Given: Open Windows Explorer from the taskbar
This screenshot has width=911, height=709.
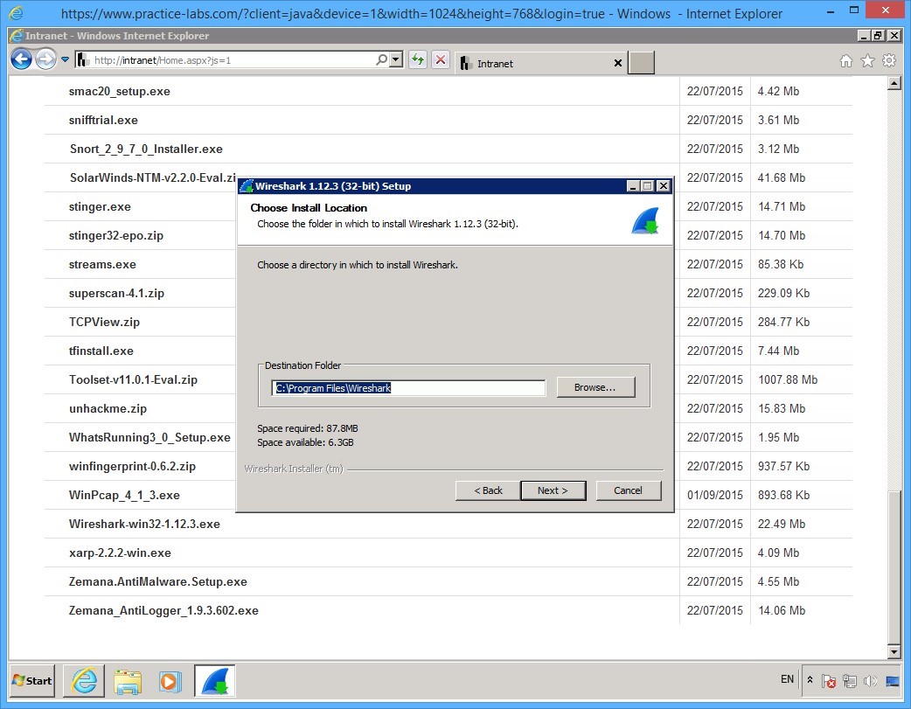Looking at the screenshot, I should (128, 681).
